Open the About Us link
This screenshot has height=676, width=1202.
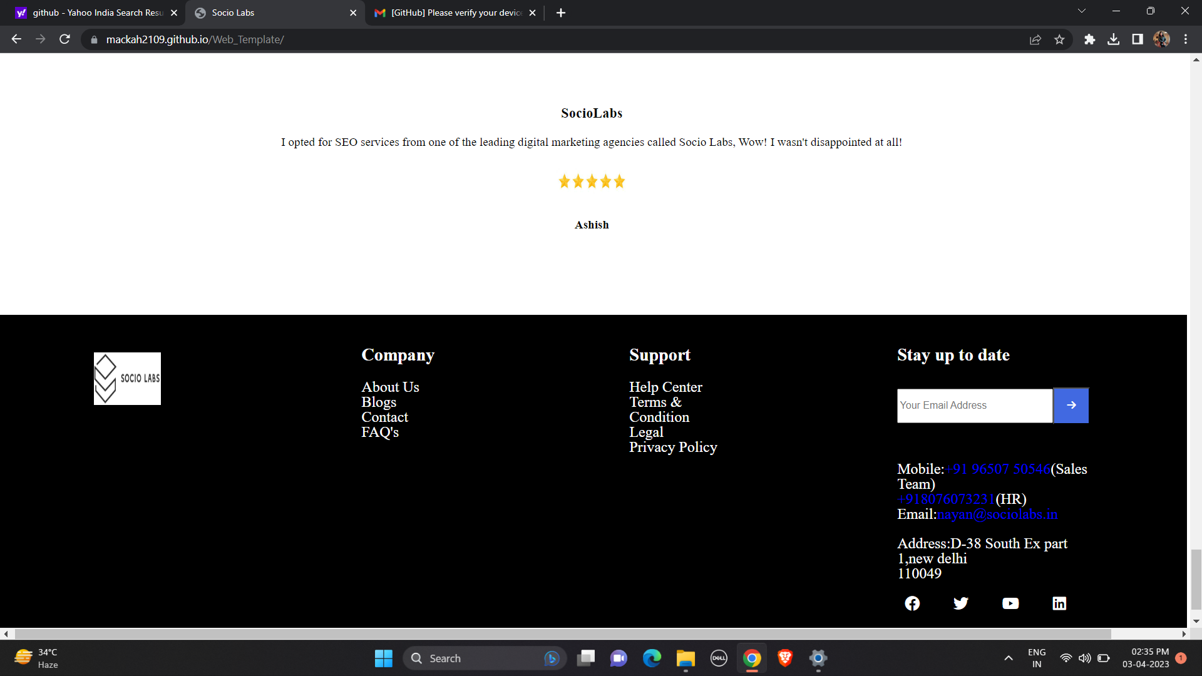389,387
